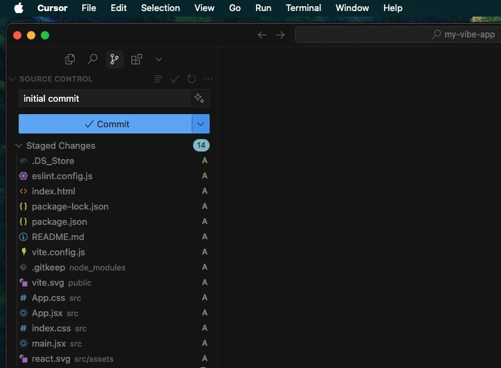Open the Extensions panel icon
This screenshot has width=501, height=368.
point(136,59)
